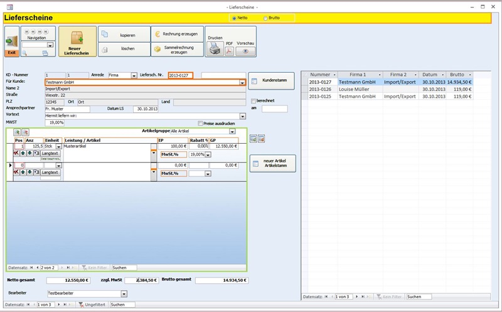Click the Drucken printer icon

[x=215, y=49]
